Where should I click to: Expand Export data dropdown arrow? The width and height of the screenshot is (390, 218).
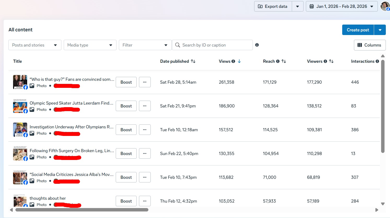point(298,6)
